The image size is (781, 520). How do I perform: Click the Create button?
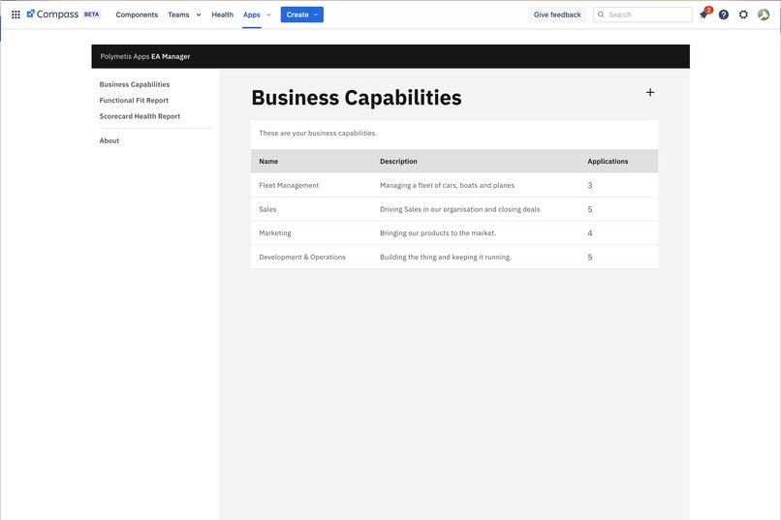tap(302, 15)
